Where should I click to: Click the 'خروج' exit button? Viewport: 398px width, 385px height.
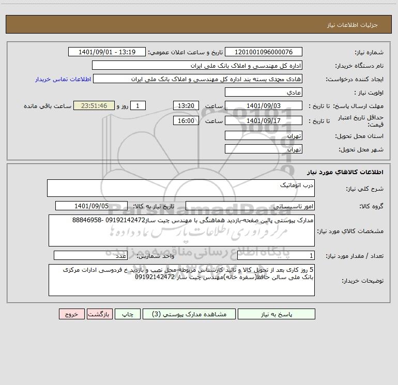click(71, 314)
